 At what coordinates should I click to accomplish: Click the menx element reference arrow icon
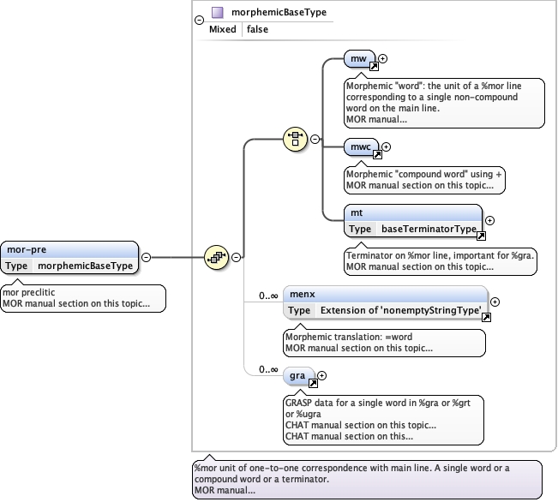click(x=486, y=317)
